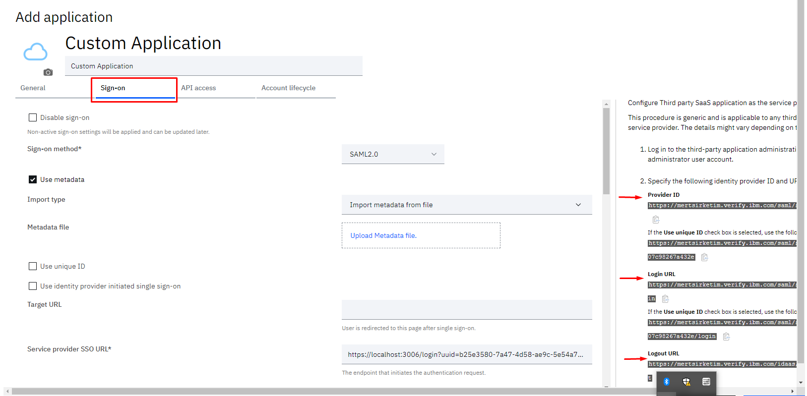
Task: Click the Upload Metadata file link
Action: [x=383, y=235]
